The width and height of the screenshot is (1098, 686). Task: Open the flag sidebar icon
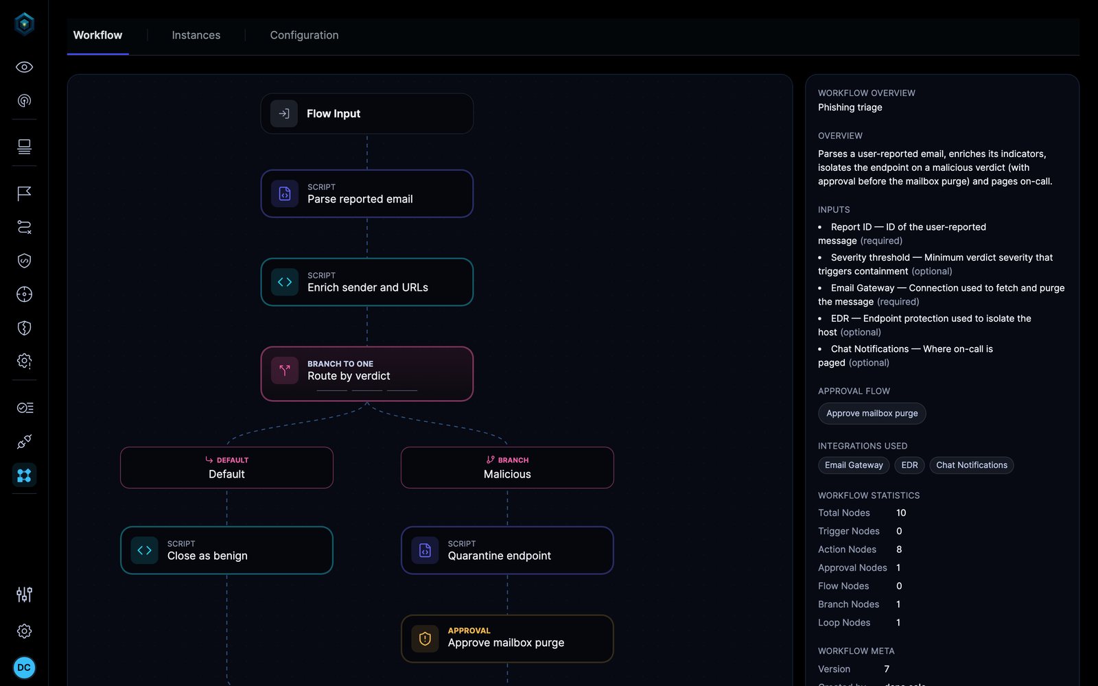pos(24,193)
